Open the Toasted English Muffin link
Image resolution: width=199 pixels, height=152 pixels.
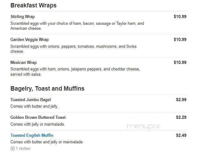(32, 135)
